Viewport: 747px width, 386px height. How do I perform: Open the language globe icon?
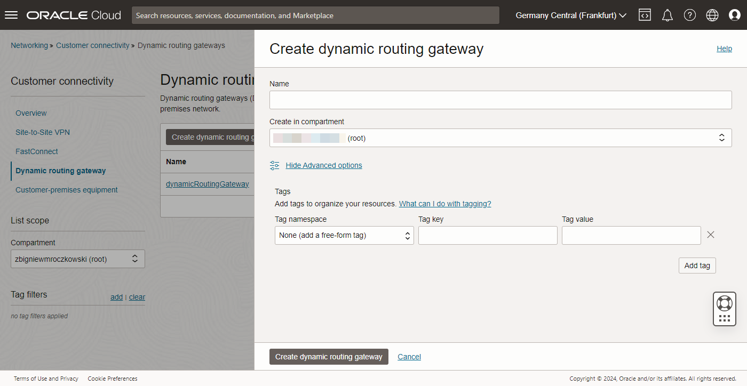[x=712, y=15]
